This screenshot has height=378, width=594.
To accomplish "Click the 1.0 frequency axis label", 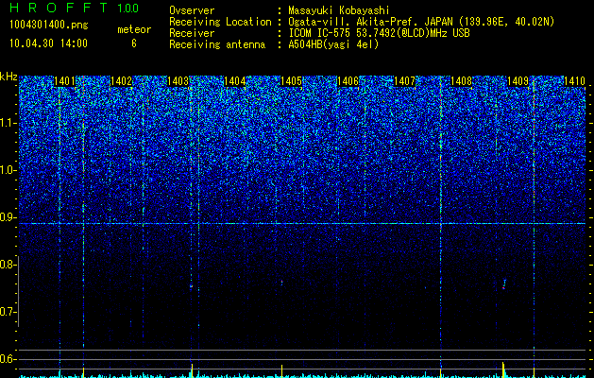I will click(x=7, y=171).
